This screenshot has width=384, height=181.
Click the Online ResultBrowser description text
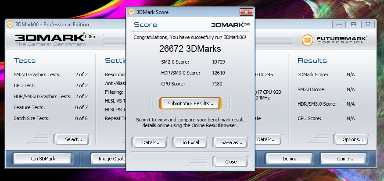tap(190, 123)
